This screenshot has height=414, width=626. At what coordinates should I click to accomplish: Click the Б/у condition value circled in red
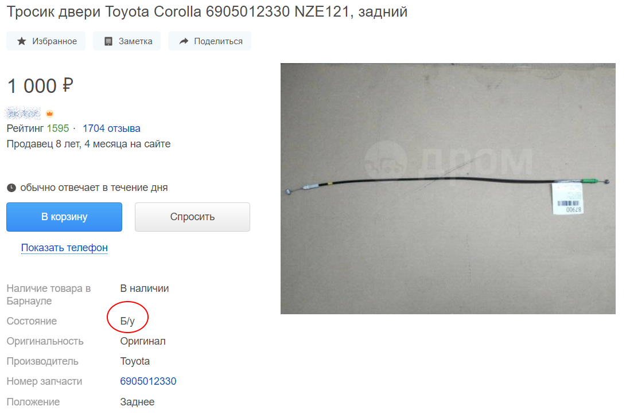click(x=127, y=321)
